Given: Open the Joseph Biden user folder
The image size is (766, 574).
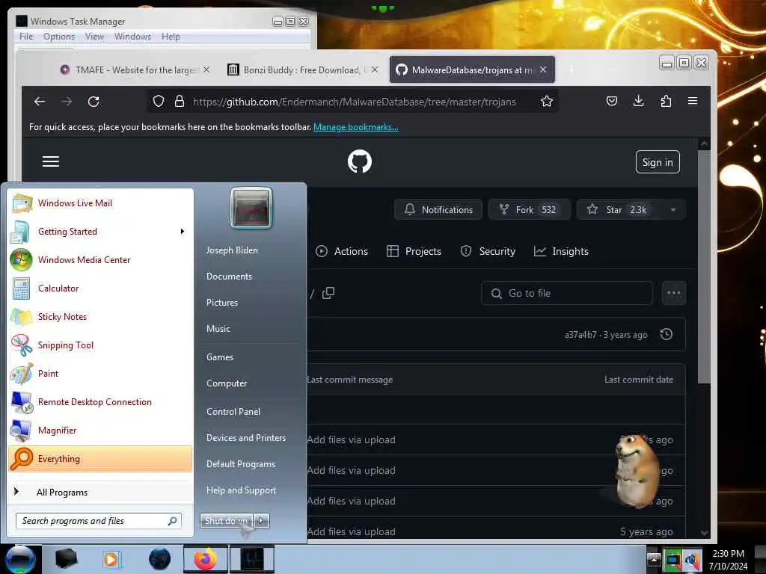Looking at the screenshot, I should click(232, 250).
